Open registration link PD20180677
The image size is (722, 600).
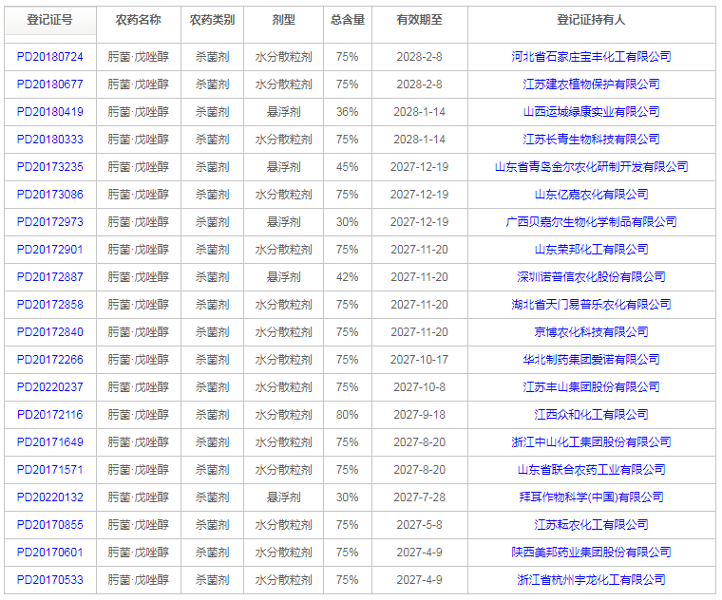(49, 84)
